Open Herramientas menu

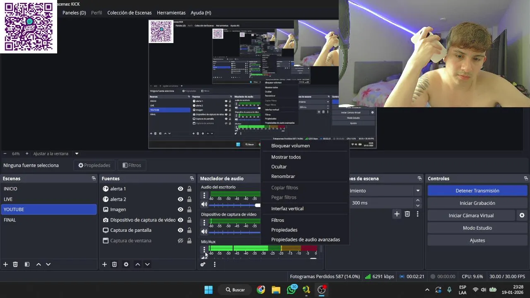click(171, 13)
